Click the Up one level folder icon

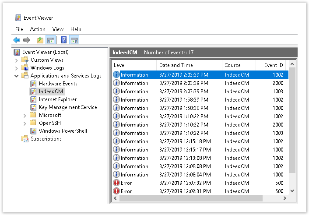click(x=40, y=40)
